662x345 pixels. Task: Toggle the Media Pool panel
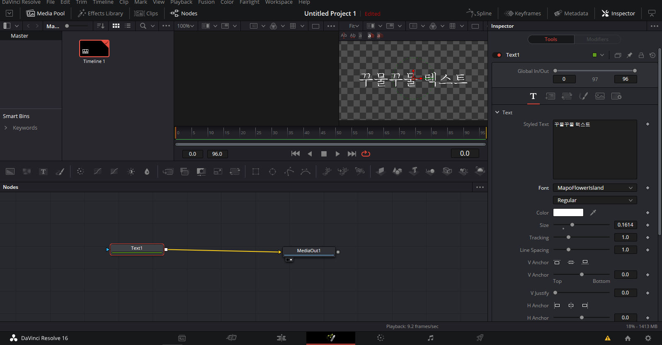pyautogui.click(x=46, y=13)
